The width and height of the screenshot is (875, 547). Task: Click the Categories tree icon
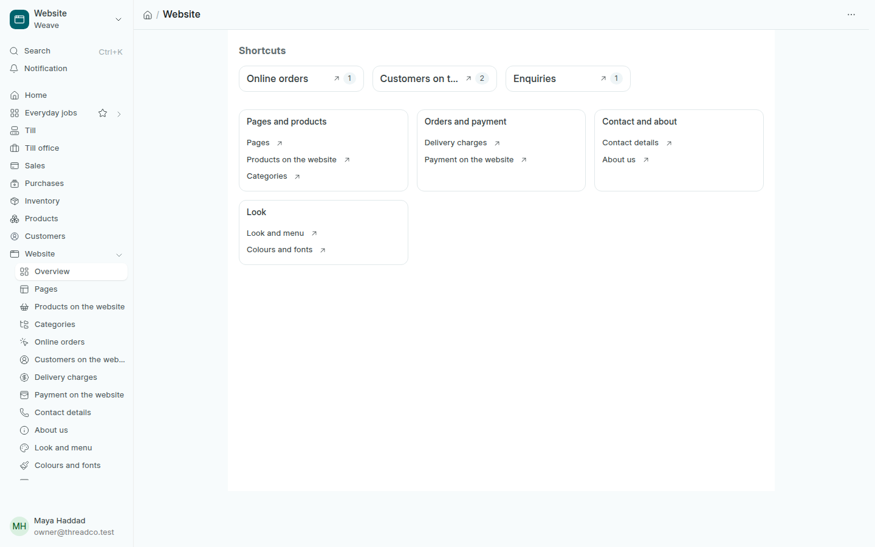(x=24, y=325)
